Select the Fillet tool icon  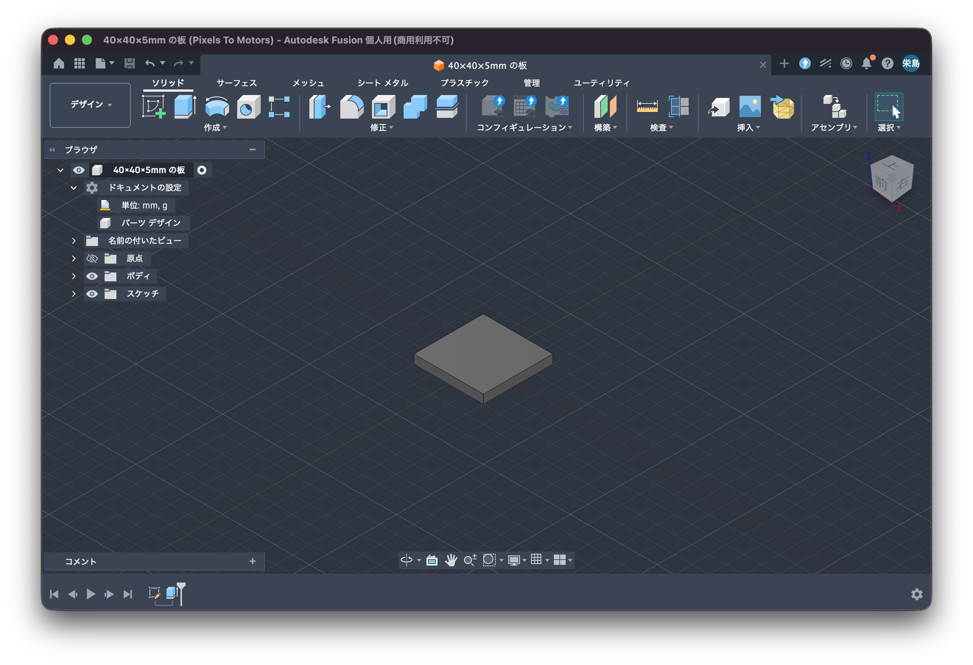pyautogui.click(x=352, y=106)
